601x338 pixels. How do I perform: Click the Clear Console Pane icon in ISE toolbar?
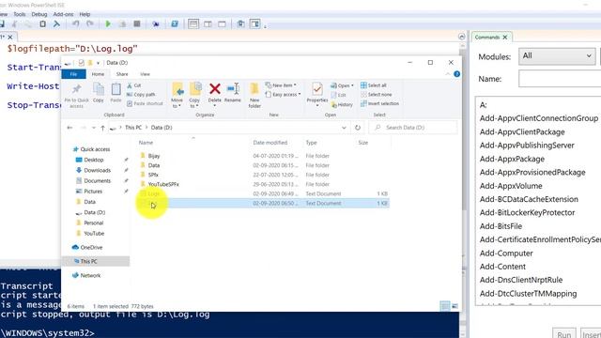56,24
